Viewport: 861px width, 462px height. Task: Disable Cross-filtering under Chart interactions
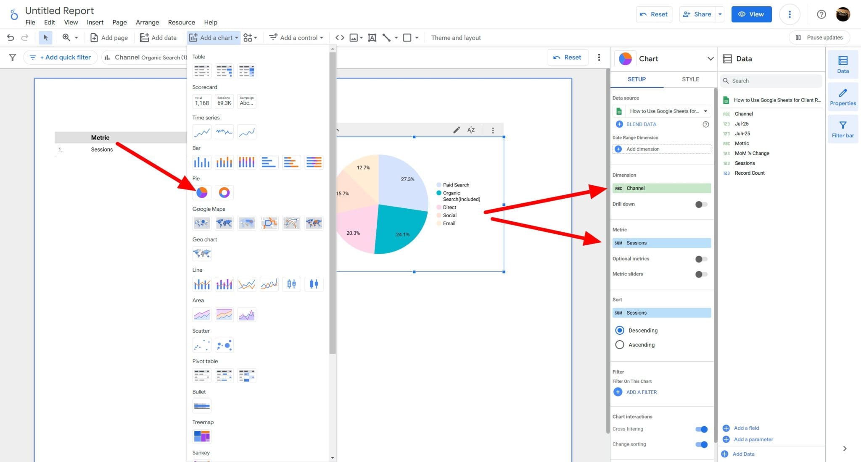point(701,429)
